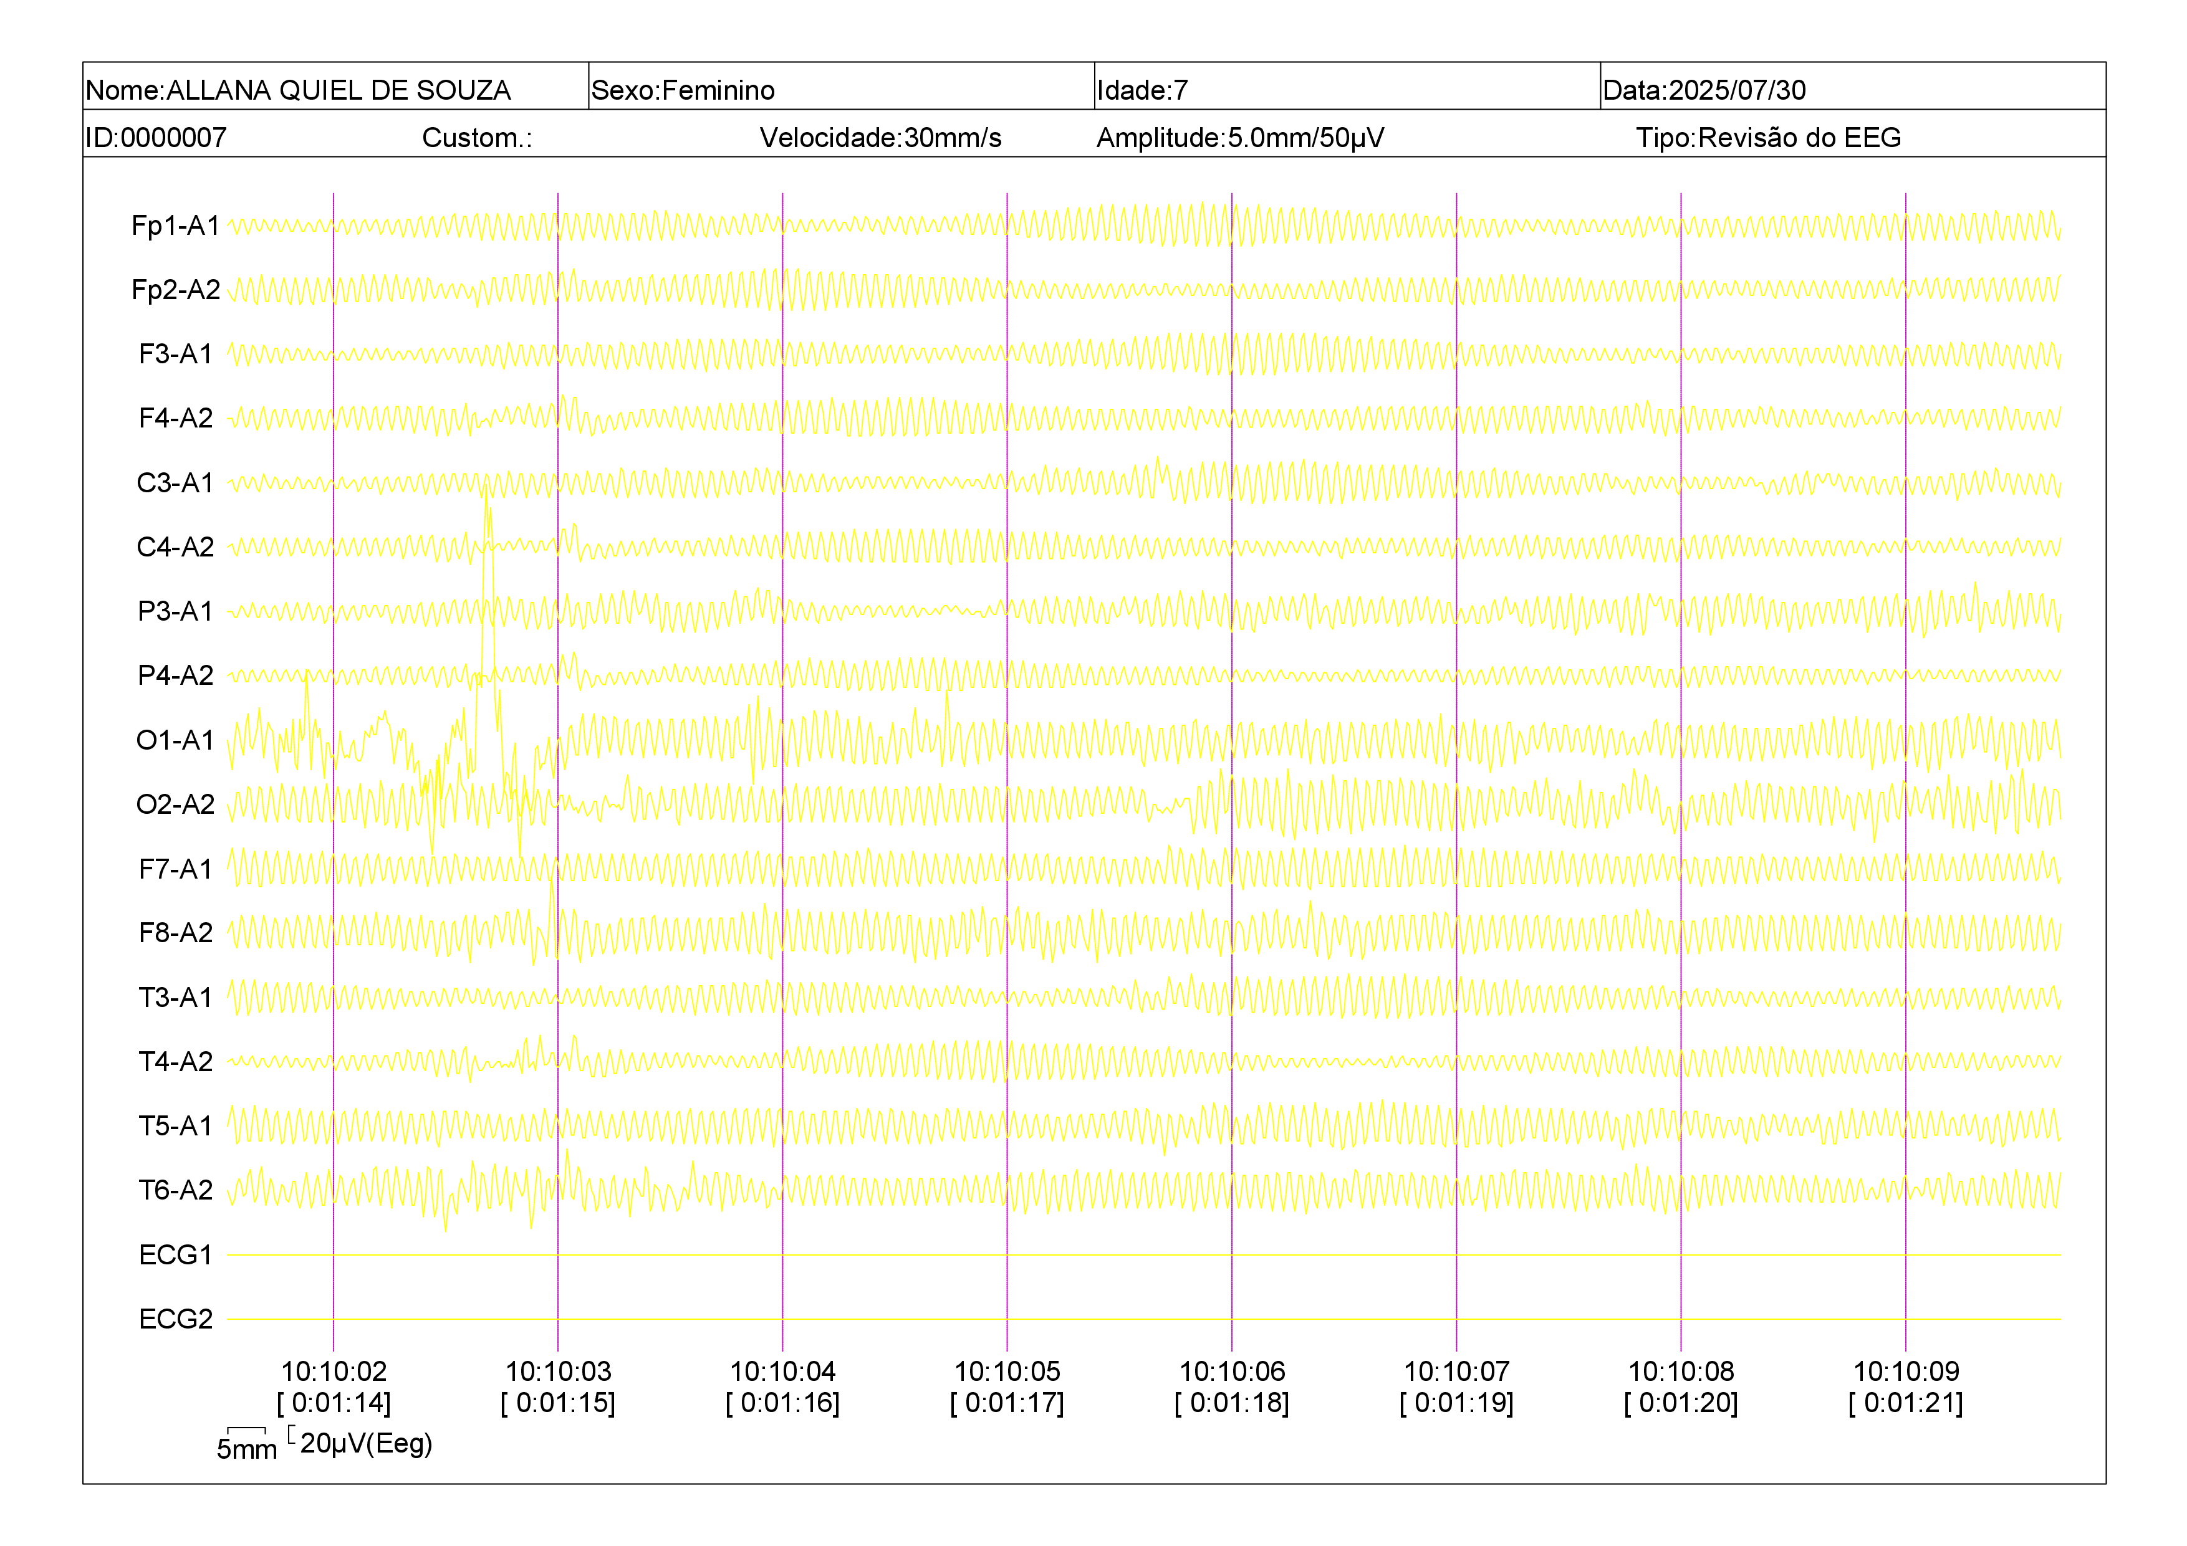
Task: Click the Data:2025/07/30 field
Action: coord(1853,87)
